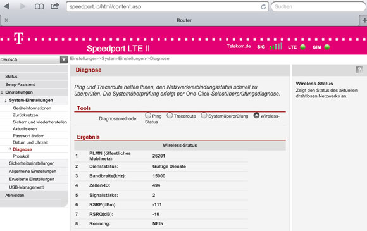Open the Status menu item

click(x=11, y=77)
